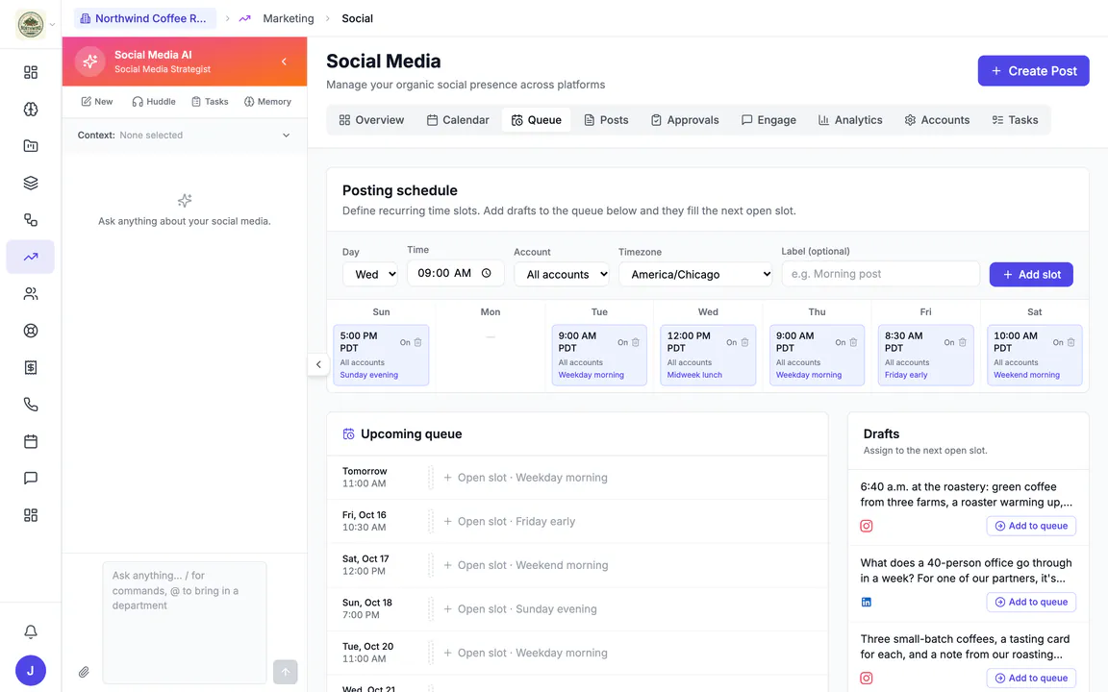The image size is (1108, 692).
Task: Add the 6:40 a.m. roastery draft to queue
Action: [1031, 526]
